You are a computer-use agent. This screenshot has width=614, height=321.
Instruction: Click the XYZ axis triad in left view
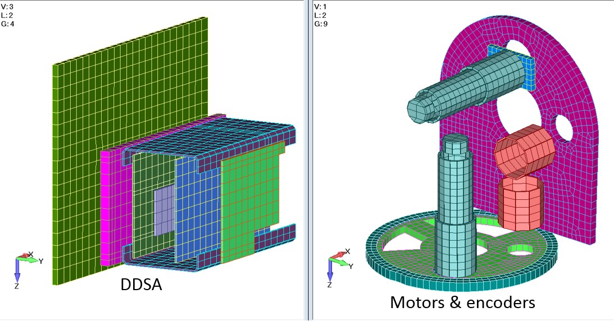[x=28, y=270]
